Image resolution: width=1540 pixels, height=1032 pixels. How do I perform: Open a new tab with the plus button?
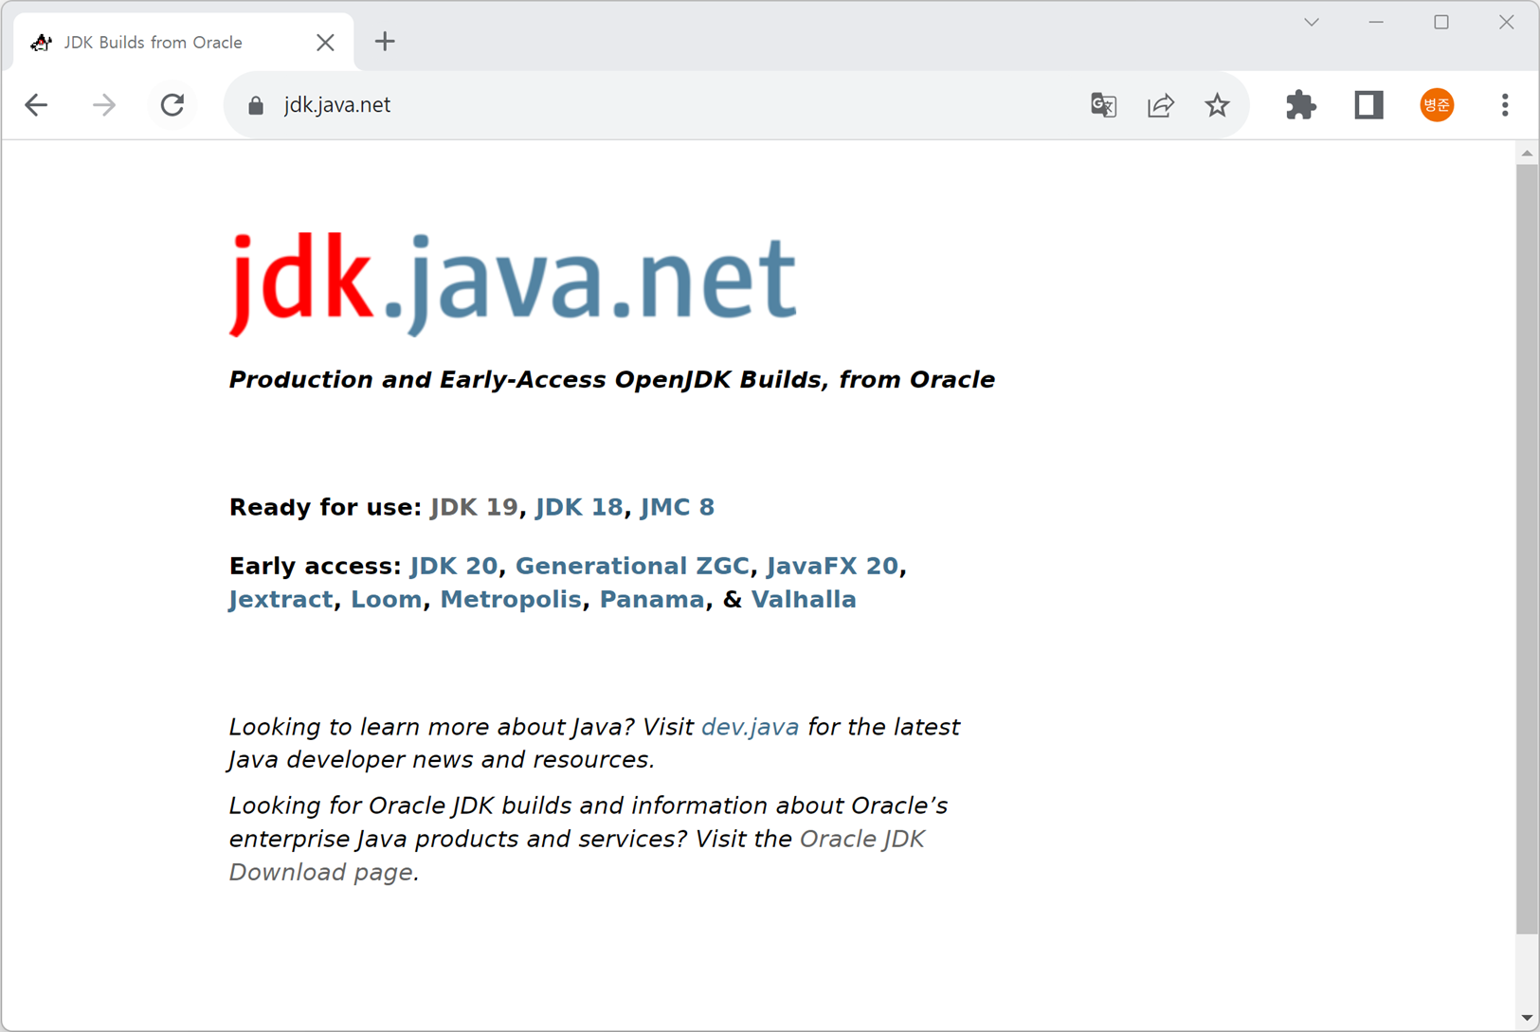point(385,42)
